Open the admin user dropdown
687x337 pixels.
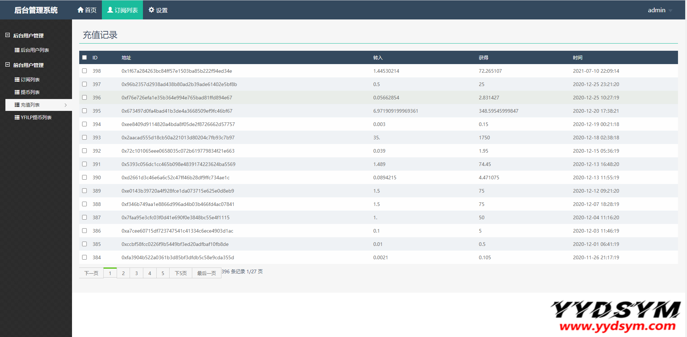(660, 10)
